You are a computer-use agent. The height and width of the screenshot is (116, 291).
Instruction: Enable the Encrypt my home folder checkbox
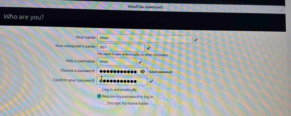105,103
